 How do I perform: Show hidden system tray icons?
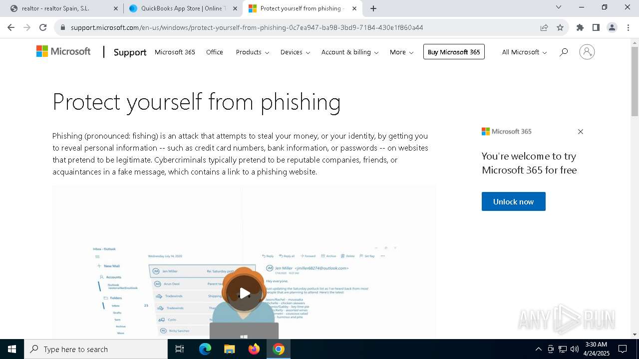(x=538, y=349)
